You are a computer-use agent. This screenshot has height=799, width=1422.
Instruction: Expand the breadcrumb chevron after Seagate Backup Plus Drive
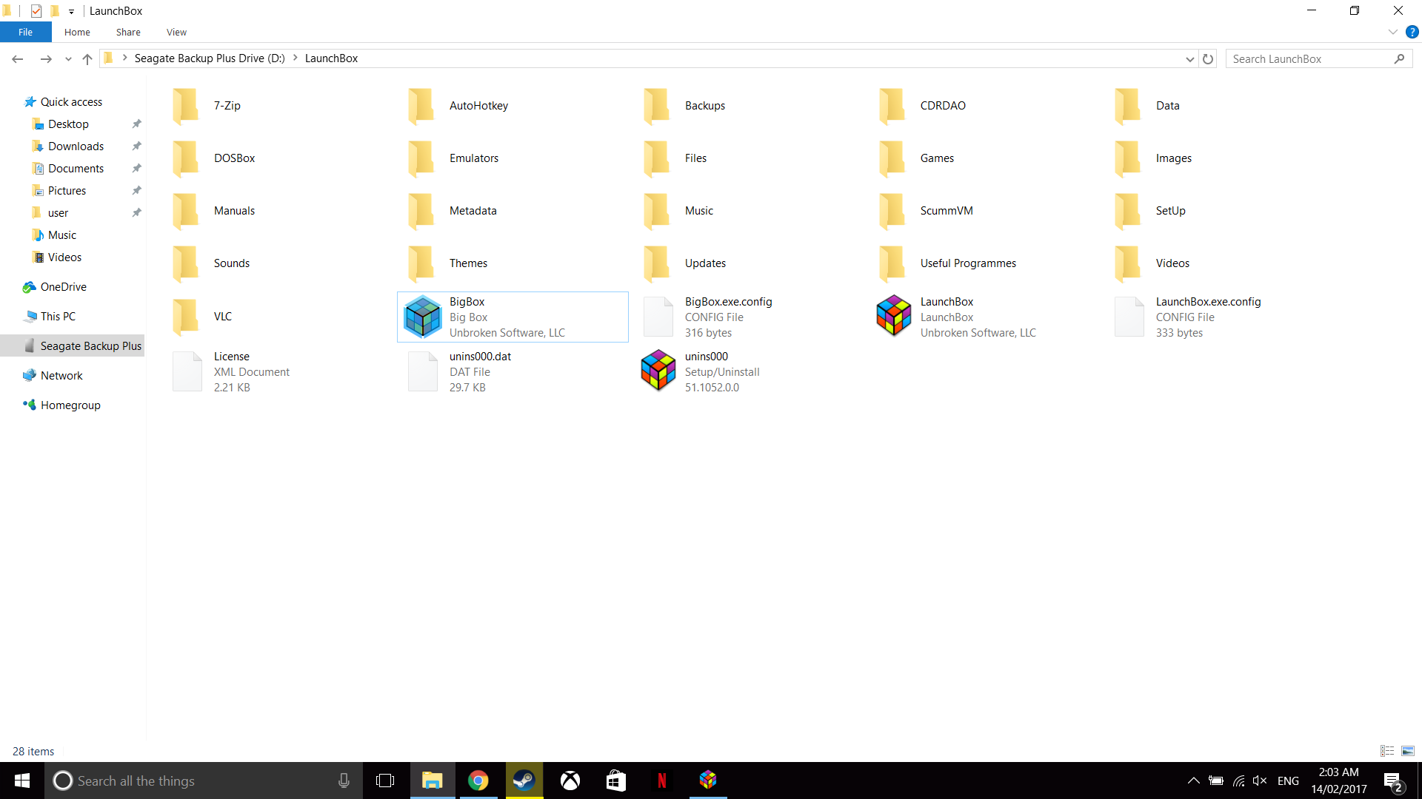click(x=295, y=58)
